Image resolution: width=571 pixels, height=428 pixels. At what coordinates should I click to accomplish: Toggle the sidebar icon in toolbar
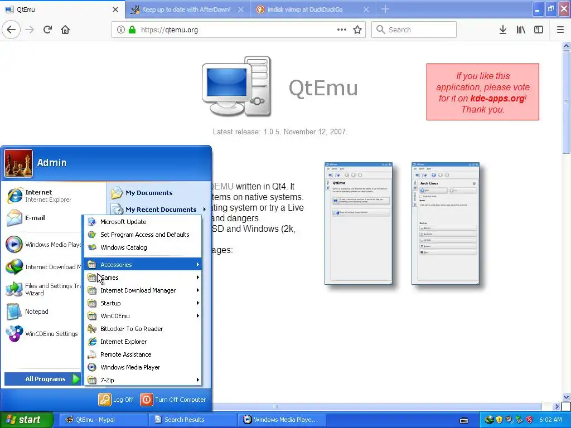[x=539, y=30]
